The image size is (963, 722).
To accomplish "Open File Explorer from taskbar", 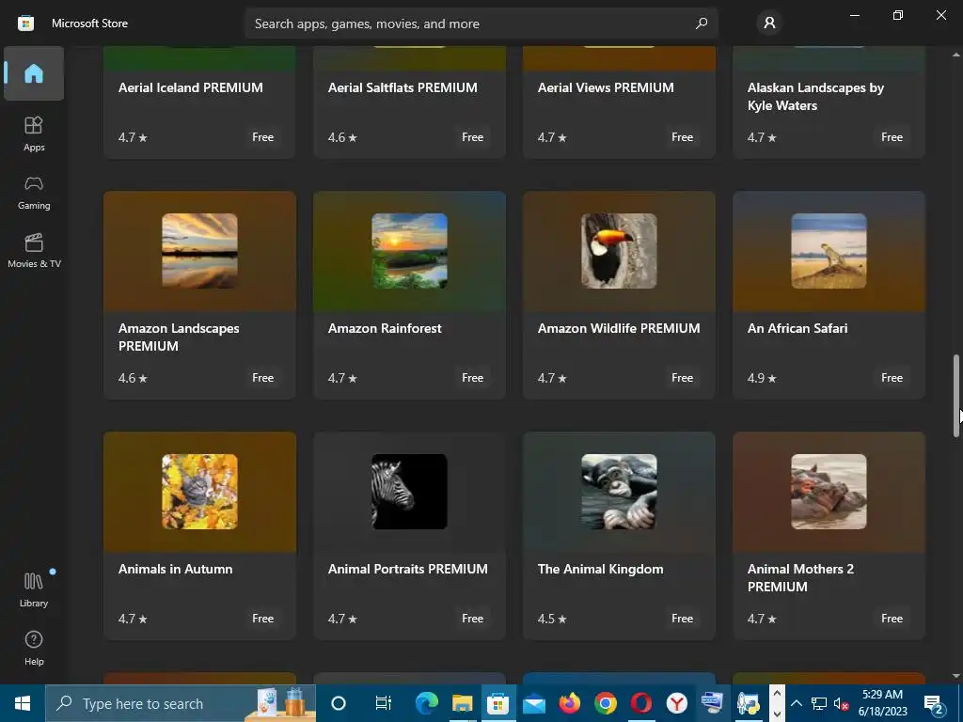I will coord(462,703).
